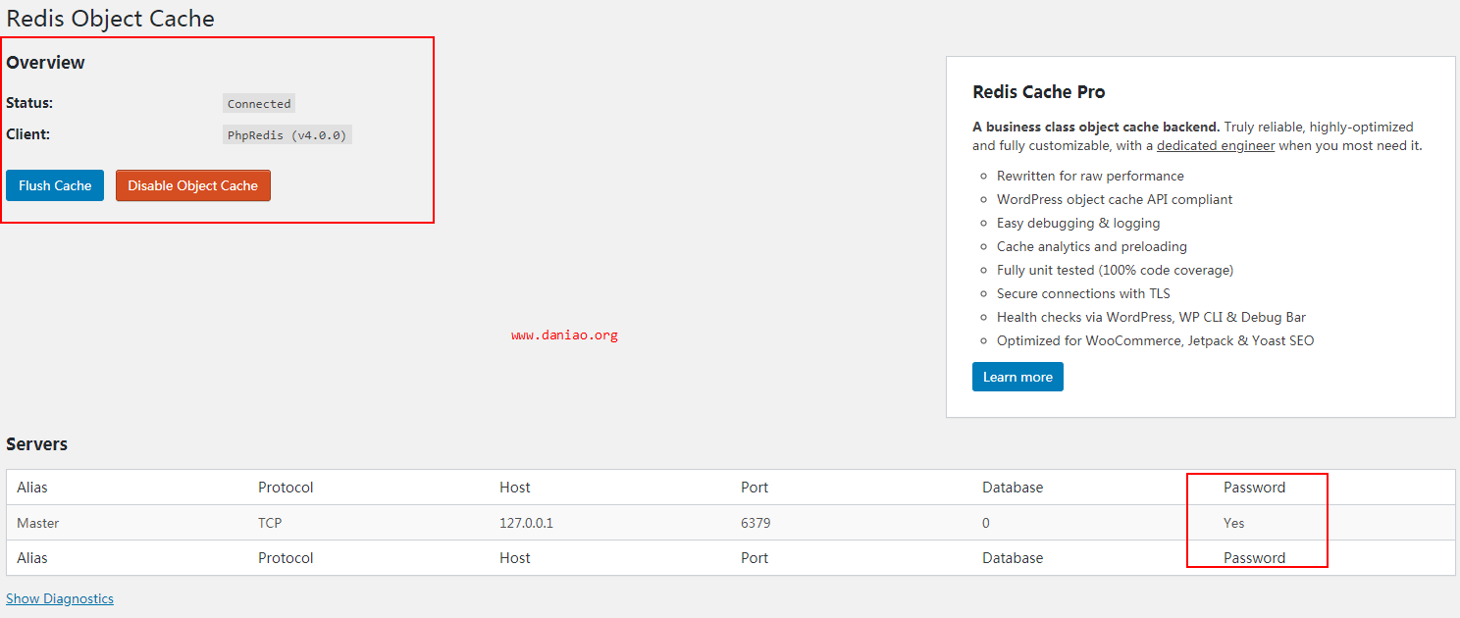Click "A business class object cache backend." text
1460x618 pixels.
1096,127
